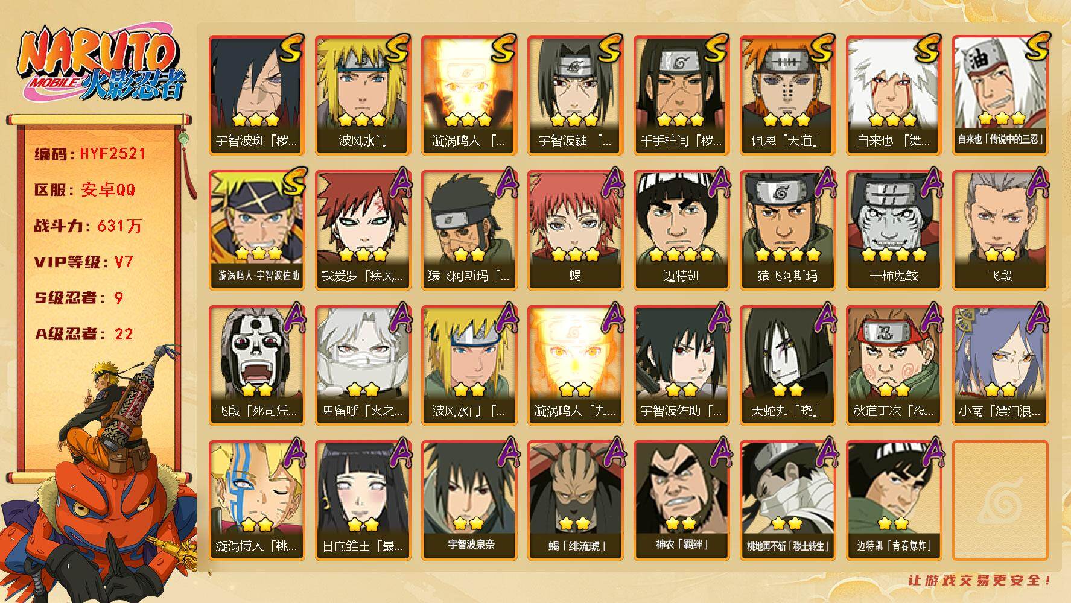
Task: Click the empty leaf-symbol card slot
Action: point(1000,500)
